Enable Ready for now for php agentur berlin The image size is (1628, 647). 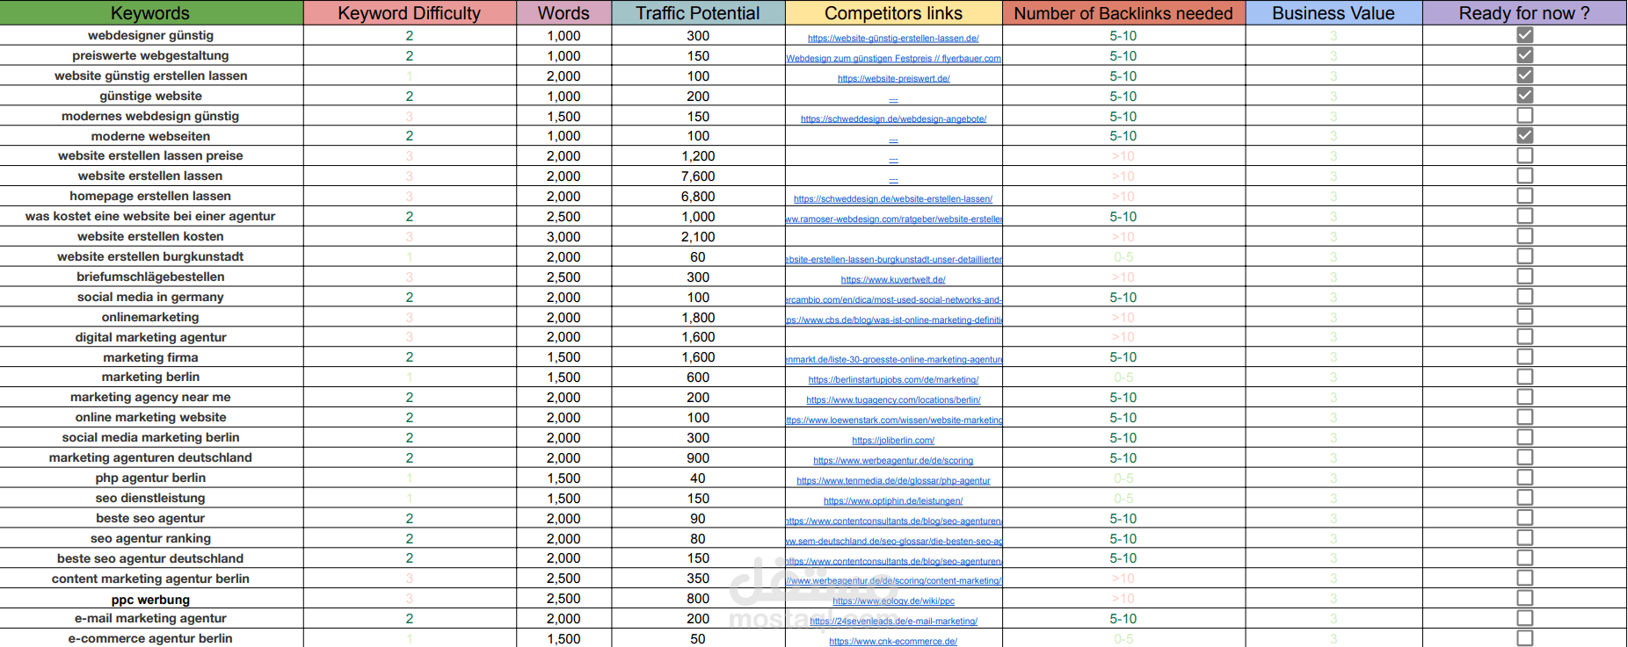coord(1524,478)
